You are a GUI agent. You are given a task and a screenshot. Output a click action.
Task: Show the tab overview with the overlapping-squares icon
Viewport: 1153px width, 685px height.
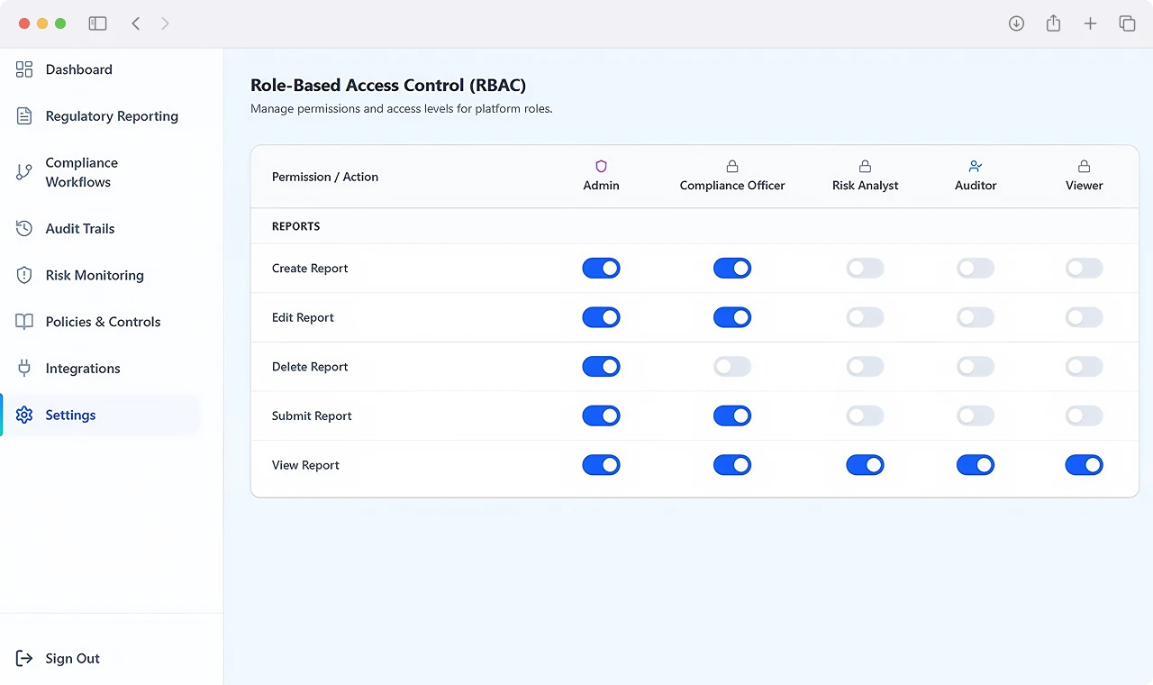(x=1127, y=23)
